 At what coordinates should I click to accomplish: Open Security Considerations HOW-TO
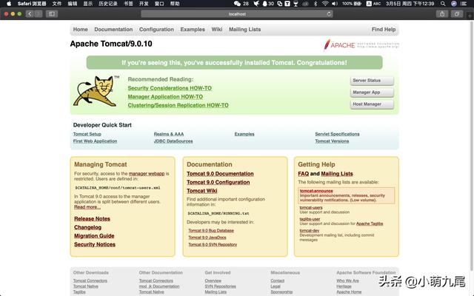(170, 88)
